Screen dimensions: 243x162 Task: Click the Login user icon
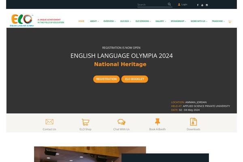pyautogui.click(x=179, y=4)
